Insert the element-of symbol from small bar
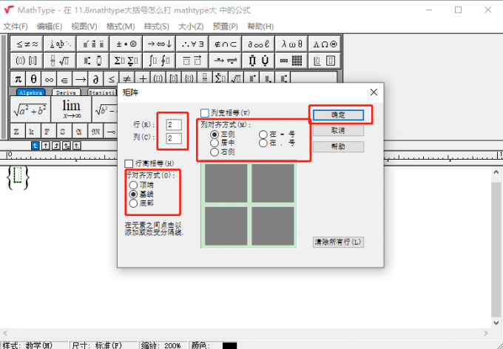Viewport: 503px width, 349px height. [x=64, y=79]
